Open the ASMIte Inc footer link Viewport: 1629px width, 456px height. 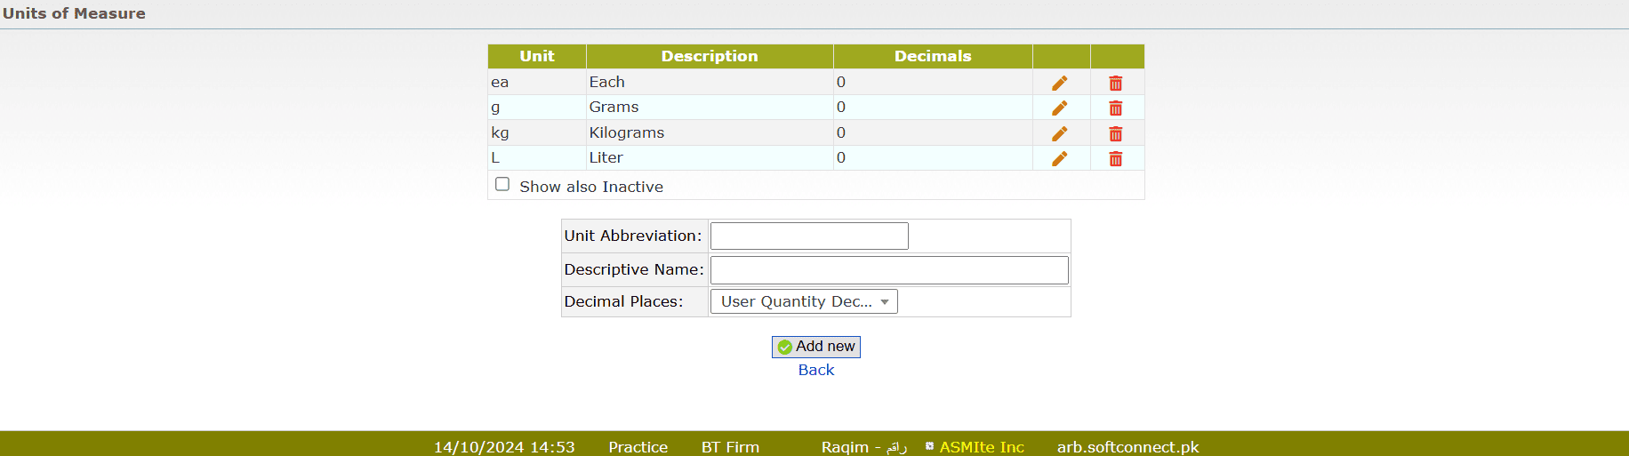[982, 447]
